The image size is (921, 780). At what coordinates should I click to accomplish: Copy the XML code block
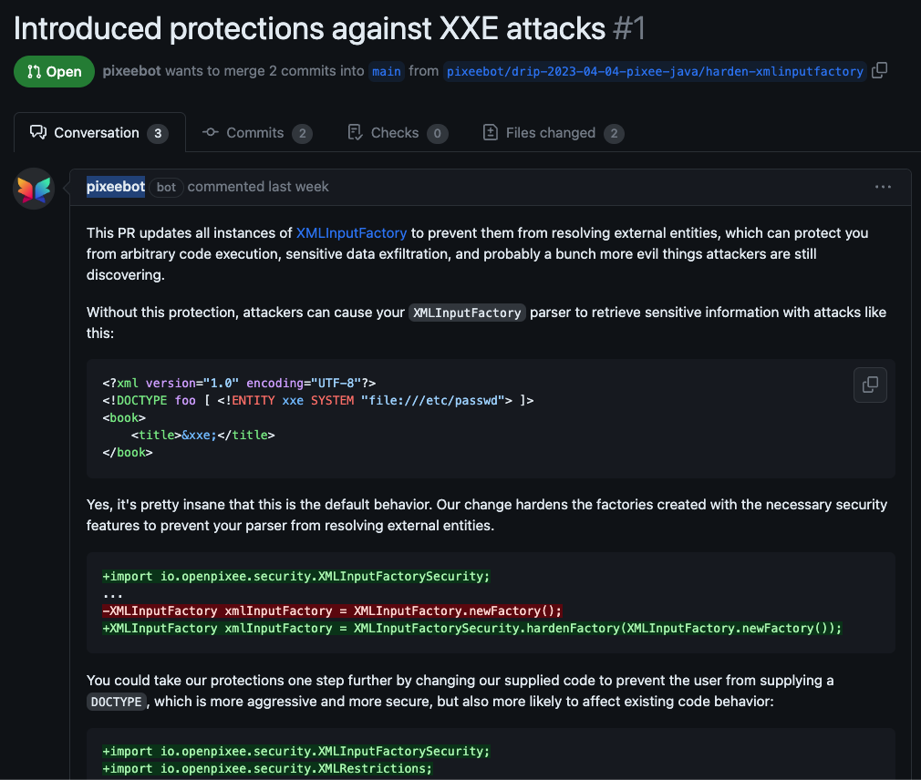pyautogui.click(x=869, y=385)
